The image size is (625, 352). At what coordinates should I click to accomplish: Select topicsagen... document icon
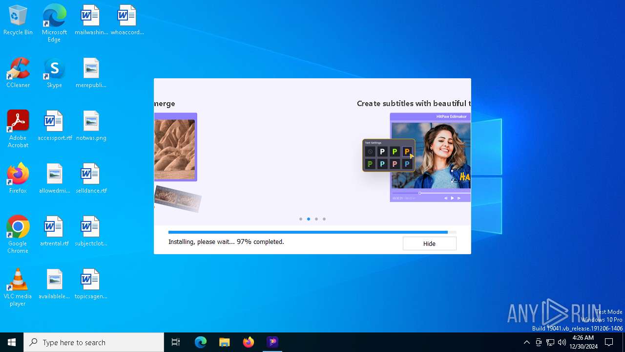tap(91, 285)
